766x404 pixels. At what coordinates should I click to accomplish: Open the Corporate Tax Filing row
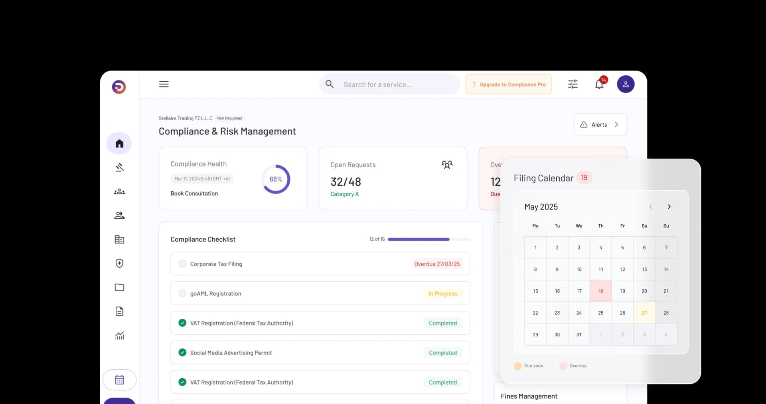point(320,264)
